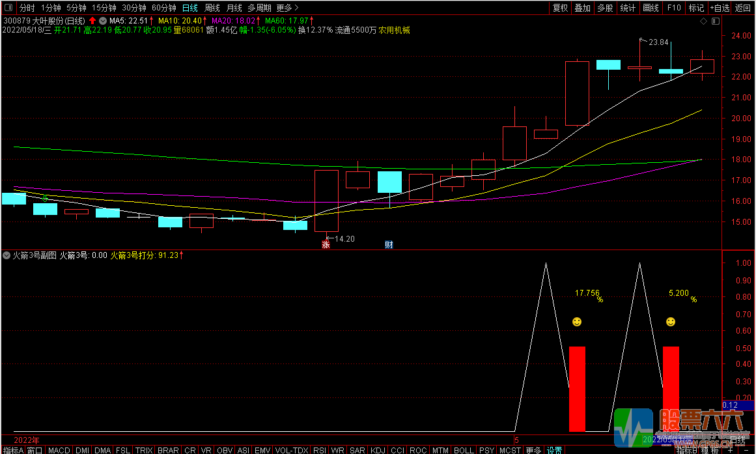Expand the 更多 periods dropdown in top bar
This screenshot has width=756, height=454.
(x=287, y=8)
